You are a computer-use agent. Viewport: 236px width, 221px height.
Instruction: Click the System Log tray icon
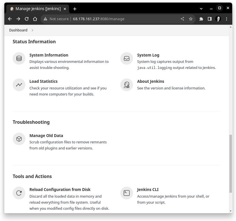click(127, 59)
